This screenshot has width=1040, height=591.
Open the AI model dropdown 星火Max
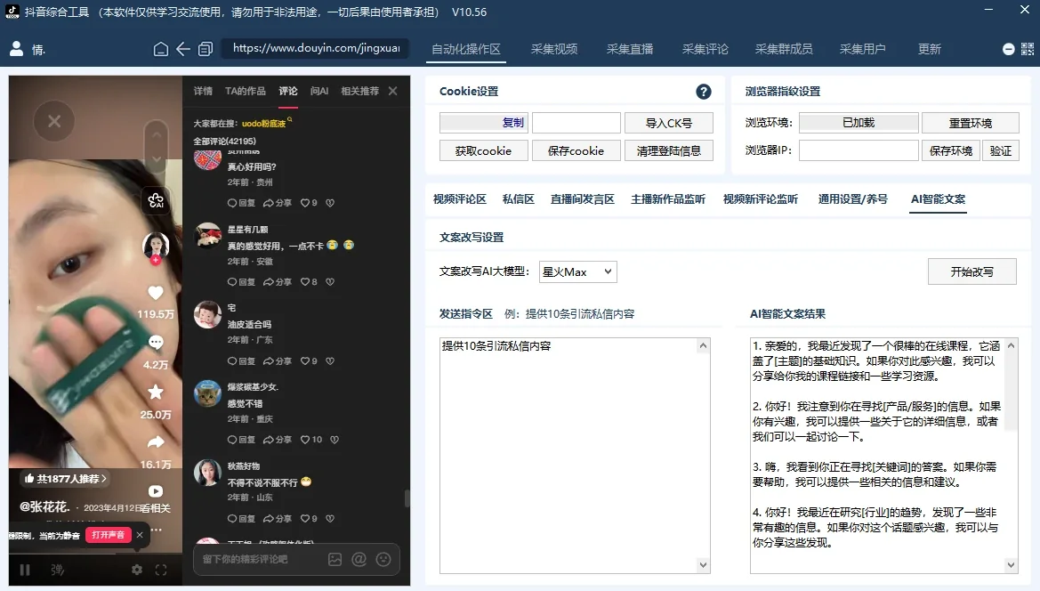(x=577, y=272)
